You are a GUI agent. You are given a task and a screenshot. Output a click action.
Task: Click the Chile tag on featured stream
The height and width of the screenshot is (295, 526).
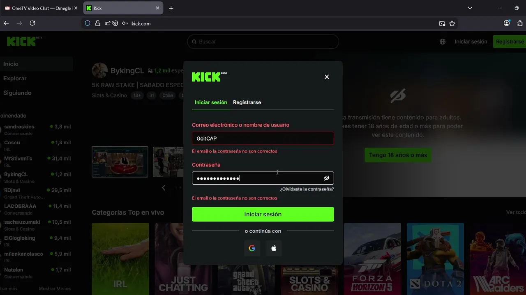(167, 95)
